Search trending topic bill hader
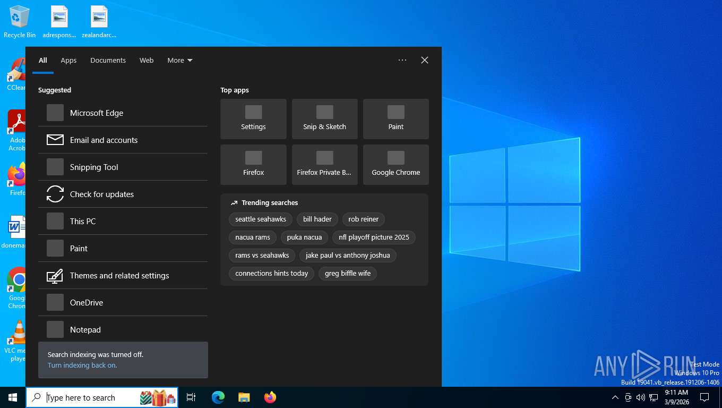 (317, 219)
